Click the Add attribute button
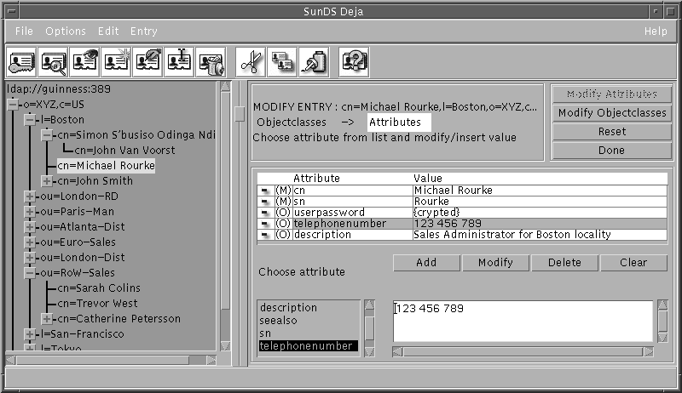 [x=426, y=263]
